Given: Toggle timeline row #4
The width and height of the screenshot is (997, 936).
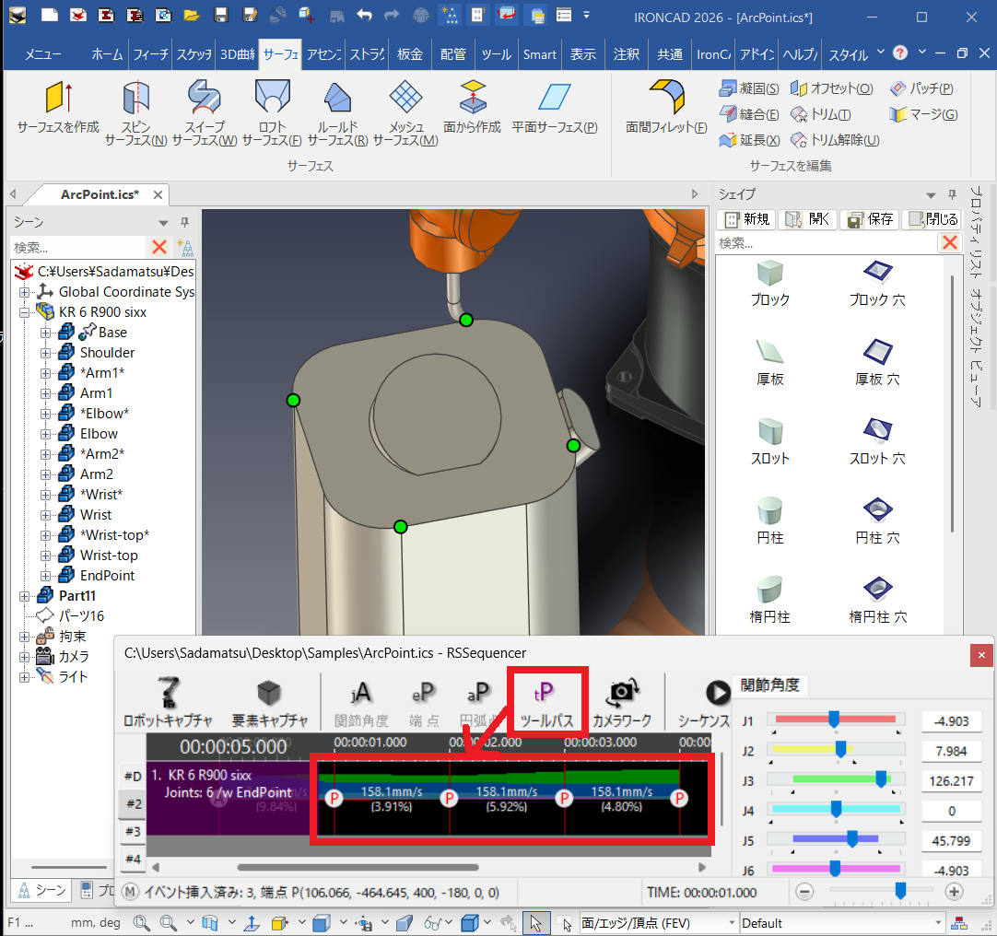Looking at the screenshot, I should (133, 859).
